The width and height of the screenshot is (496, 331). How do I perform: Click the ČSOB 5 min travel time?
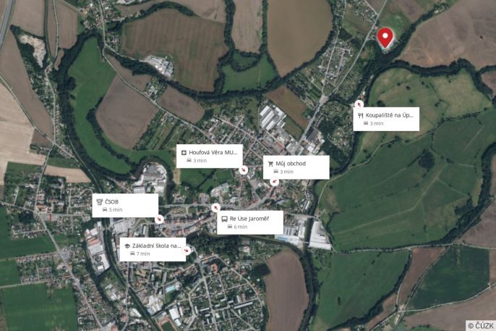[x=113, y=210]
